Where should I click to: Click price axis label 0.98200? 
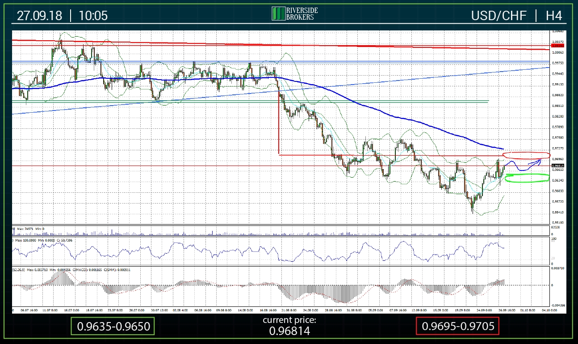pyautogui.click(x=558, y=116)
